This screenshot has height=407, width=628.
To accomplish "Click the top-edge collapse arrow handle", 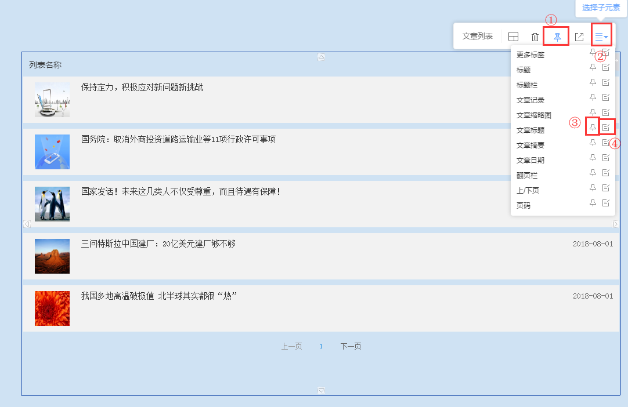I will 321,57.
